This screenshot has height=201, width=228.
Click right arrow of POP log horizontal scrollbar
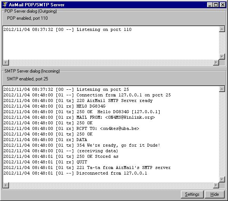[x=216, y=63]
